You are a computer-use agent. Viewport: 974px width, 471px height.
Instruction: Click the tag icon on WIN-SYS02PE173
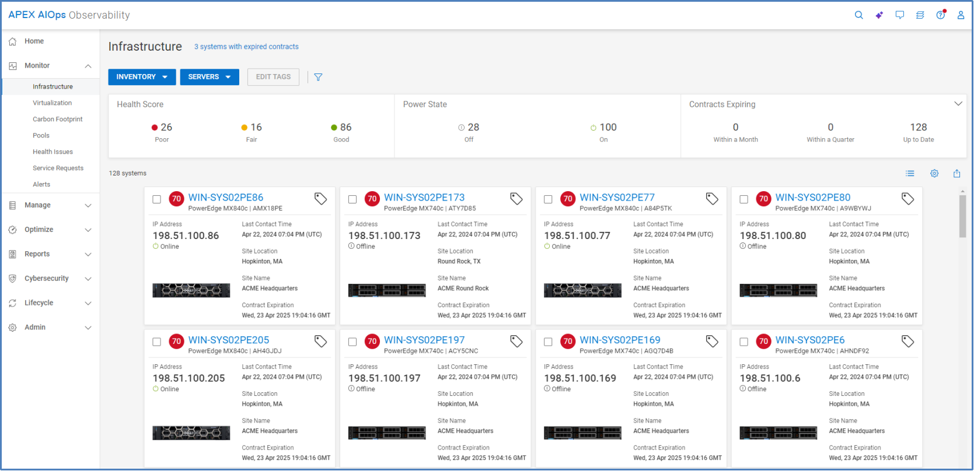(x=516, y=199)
